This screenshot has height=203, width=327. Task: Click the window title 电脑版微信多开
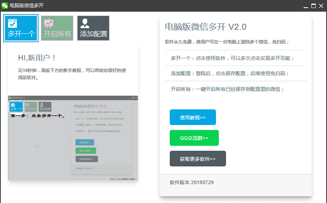27,5
